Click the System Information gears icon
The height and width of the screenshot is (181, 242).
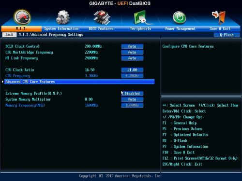click(63, 17)
